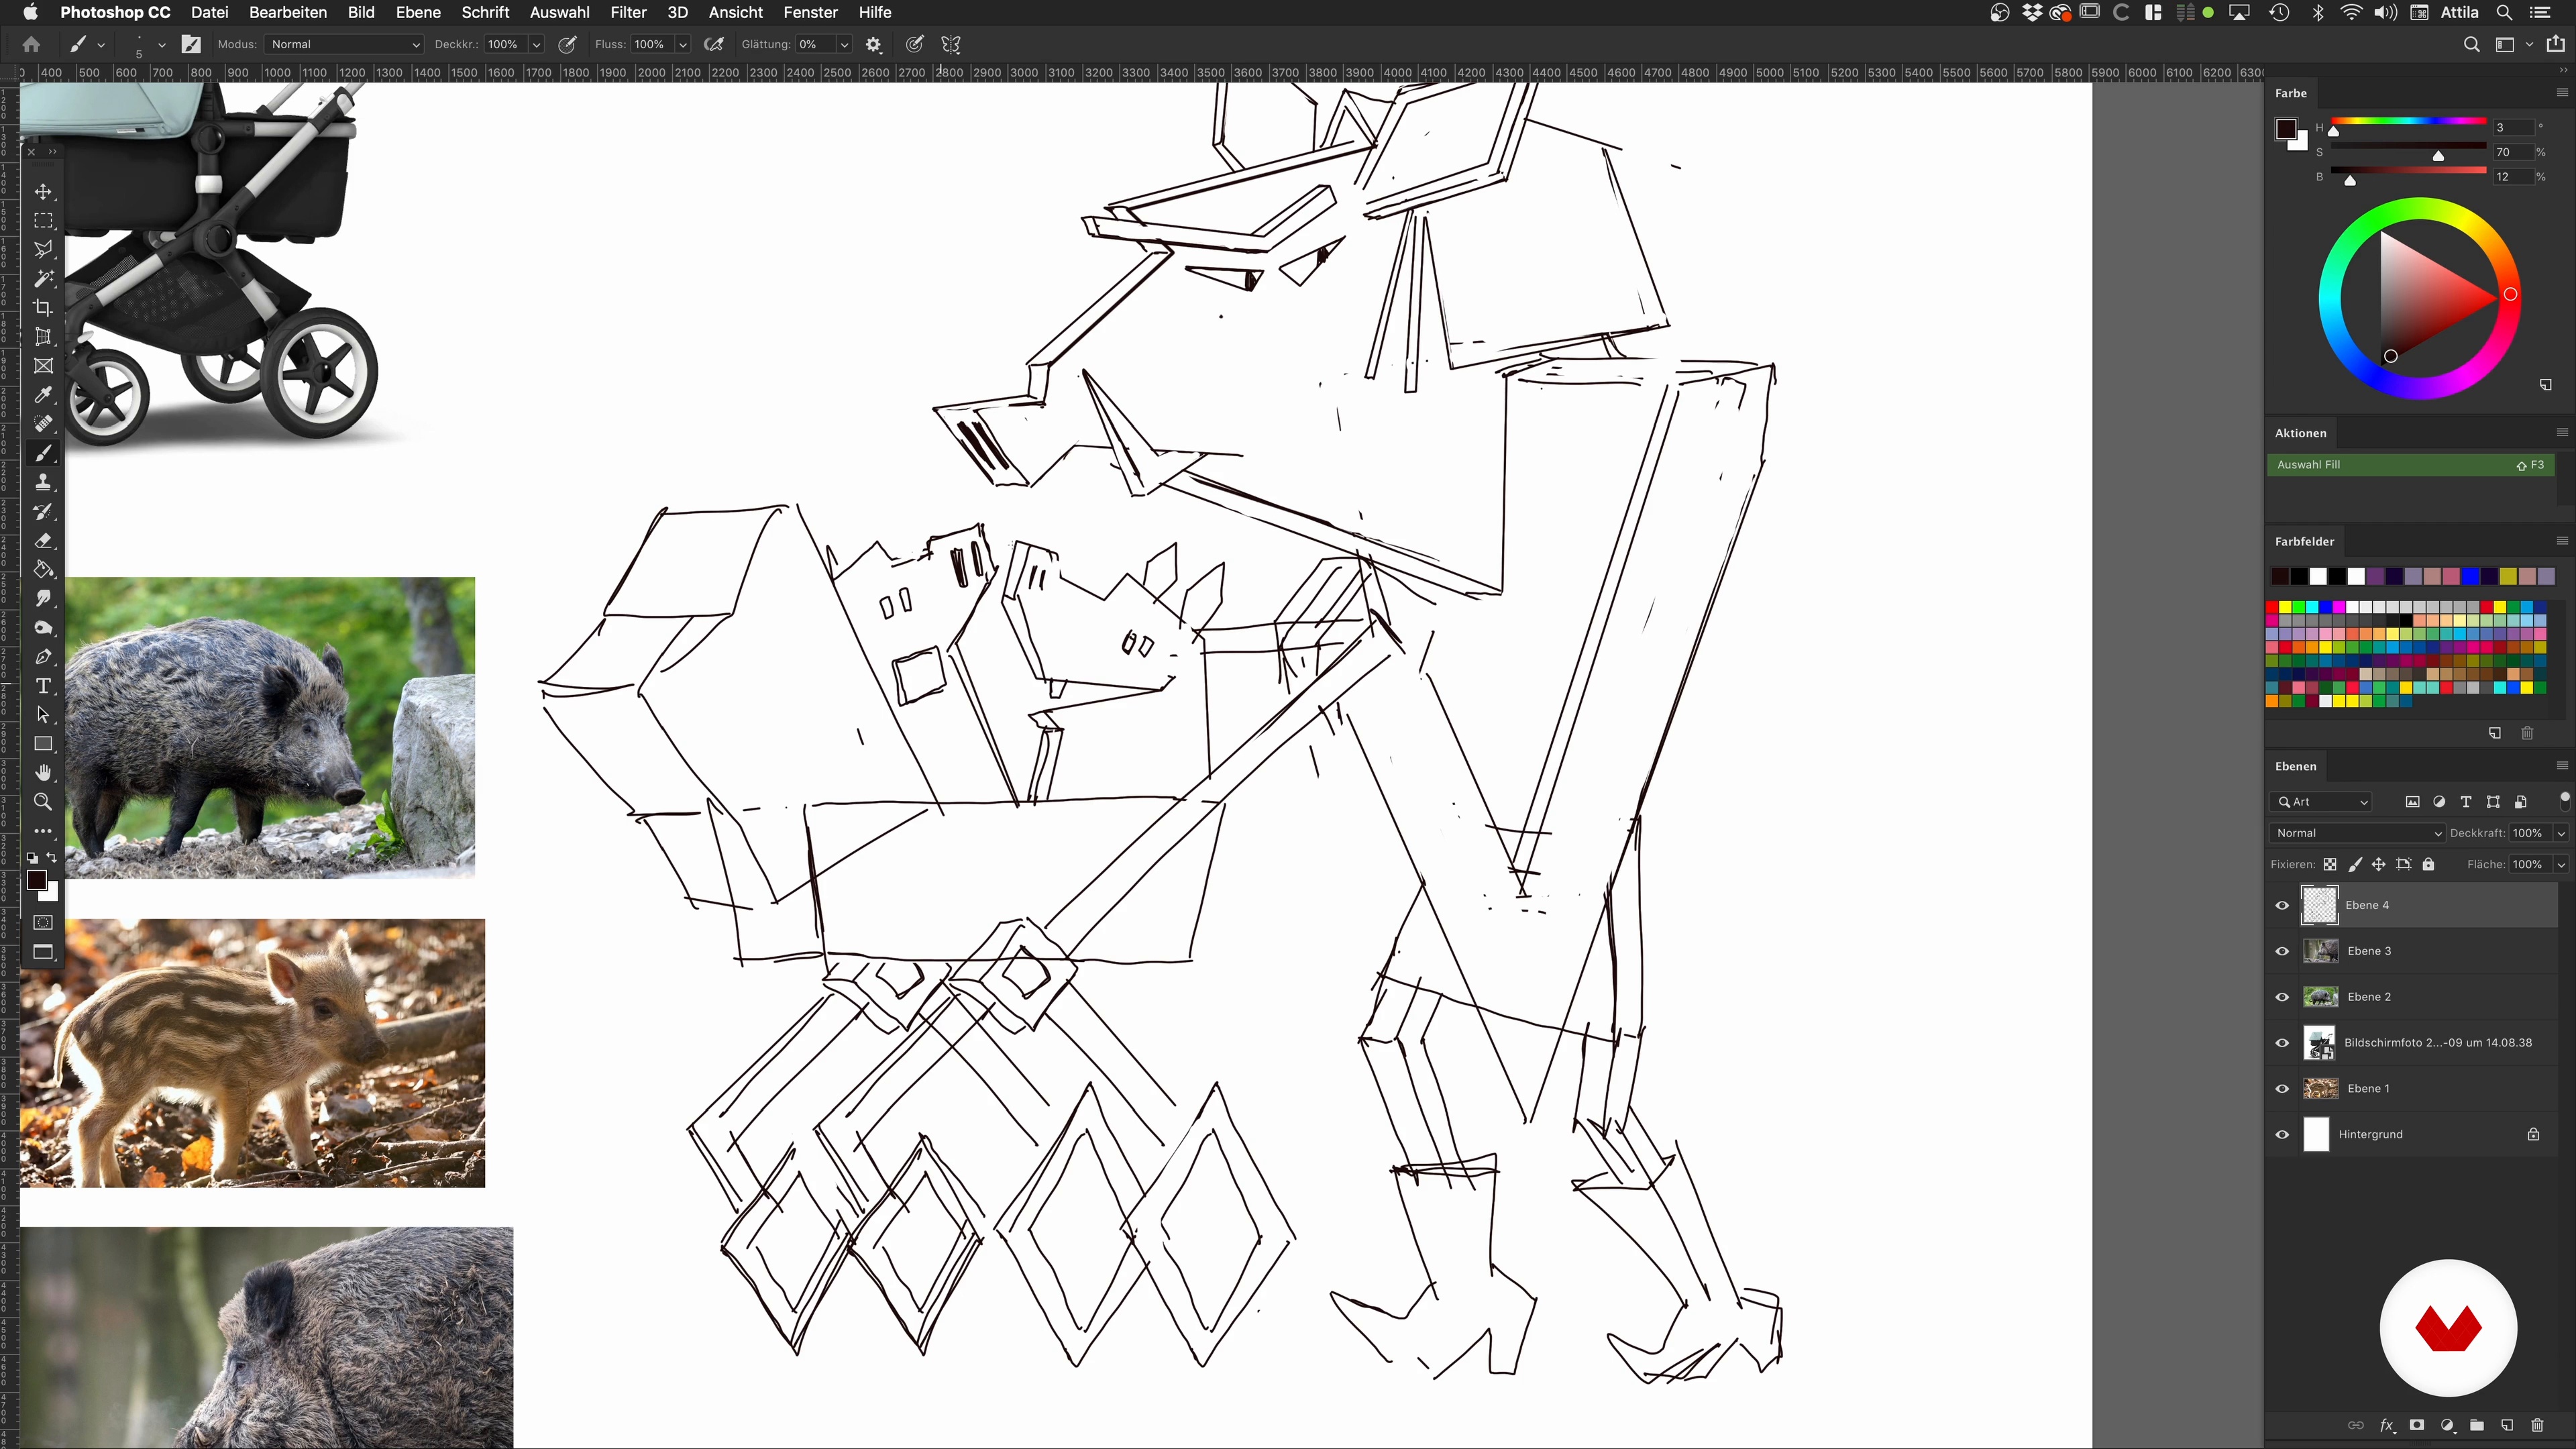
Task: Hide the Ebene 1 layer
Action: click(2282, 1088)
